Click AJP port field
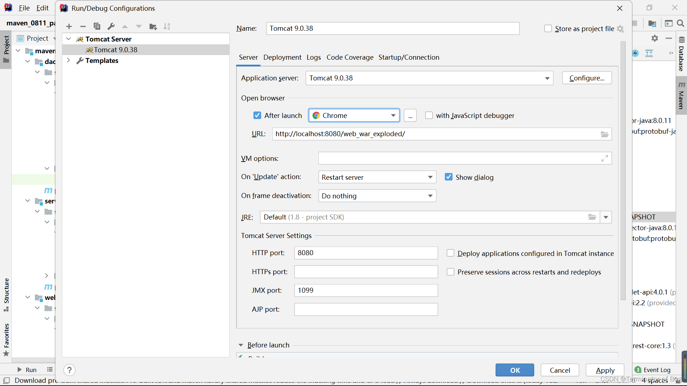This screenshot has height=386, width=687. [x=366, y=309]
